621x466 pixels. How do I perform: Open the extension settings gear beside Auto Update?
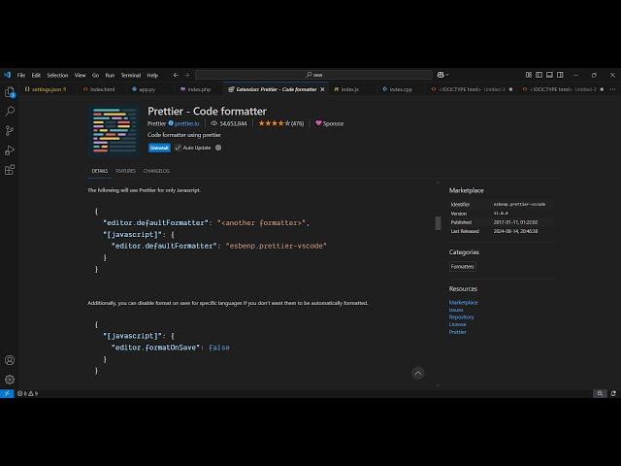point(218,148)
